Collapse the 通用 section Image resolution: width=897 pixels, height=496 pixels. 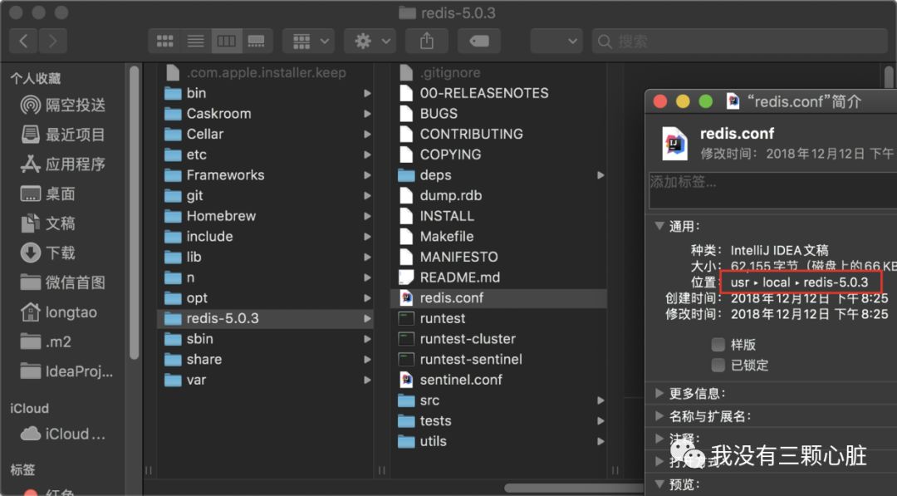pos(659,226)
